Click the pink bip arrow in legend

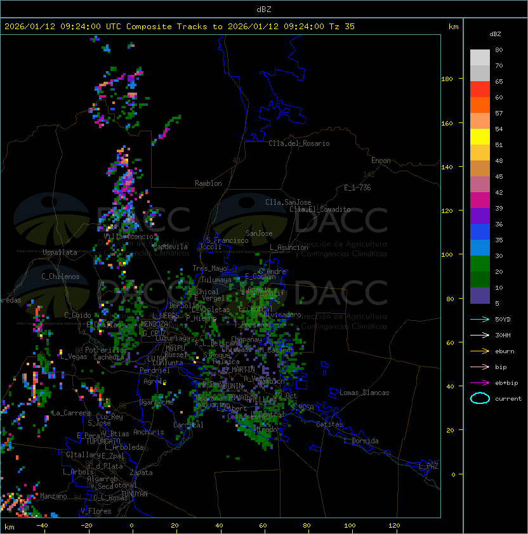(480, 367)
